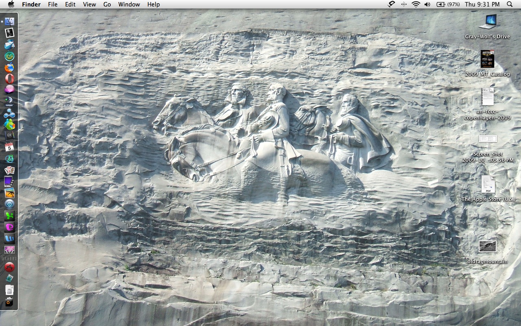Image resolution: width=521 pixels, height=326 pixels.
Task: Open the Help menu
Action: click(153, 4)
